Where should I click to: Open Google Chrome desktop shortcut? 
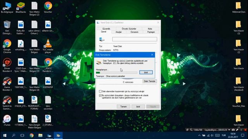[7, 46]
